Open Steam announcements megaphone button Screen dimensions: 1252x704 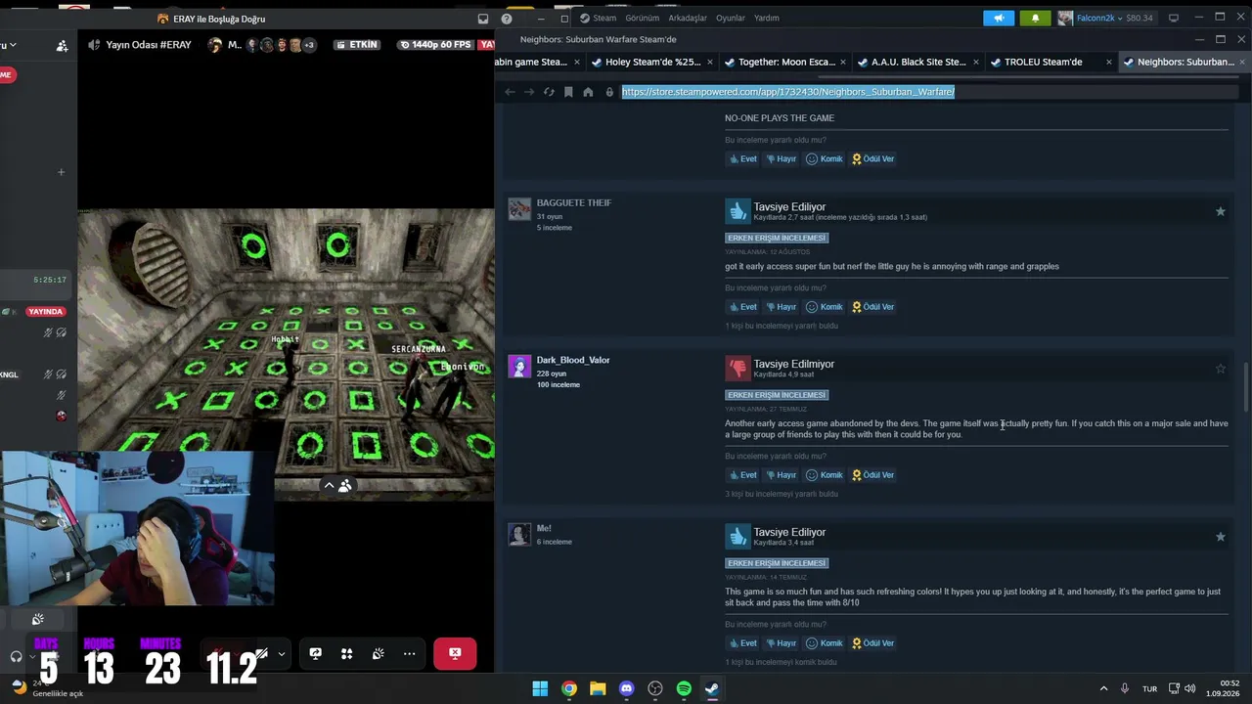tap(999, 18)
